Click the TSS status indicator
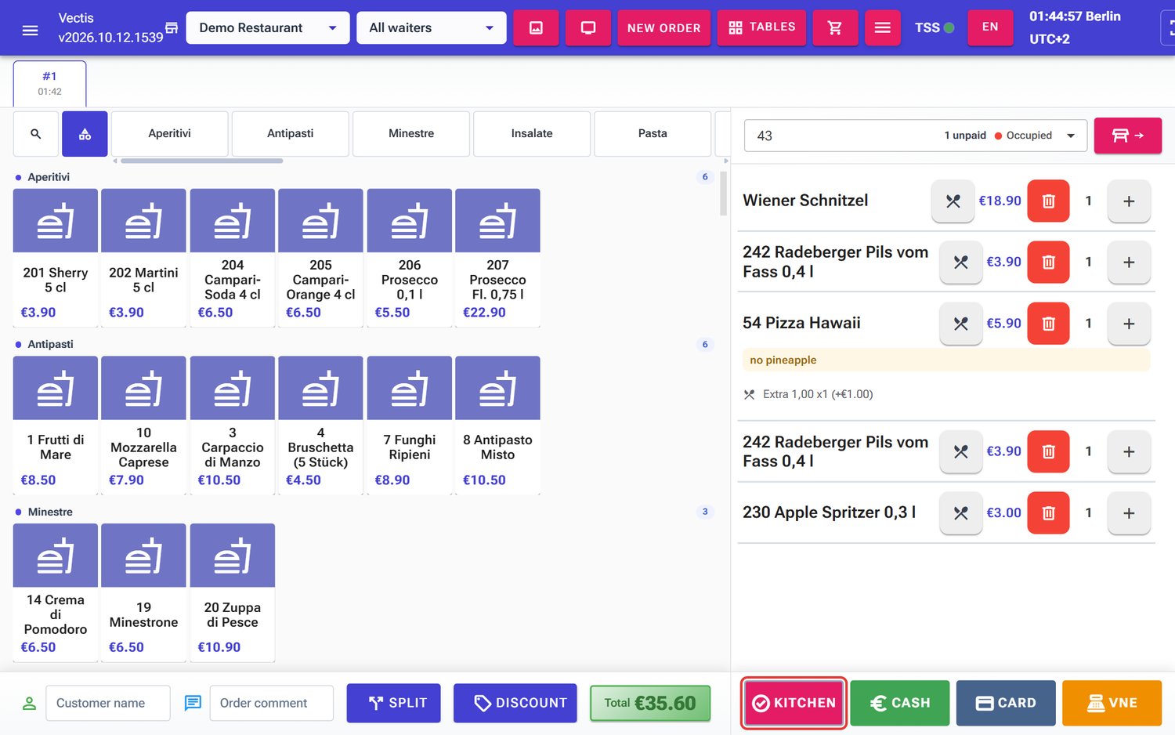Screen dimensions: 1175x735 (935, 28)
